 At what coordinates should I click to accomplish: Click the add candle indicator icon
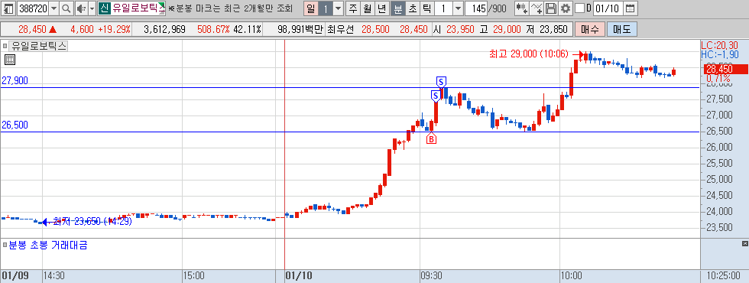522,8
